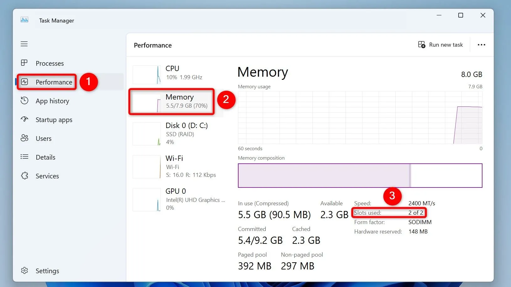The width and height of the screenshot is (511, 287).
Task: Click the Memory composition bar
Action: coord(360,176)
